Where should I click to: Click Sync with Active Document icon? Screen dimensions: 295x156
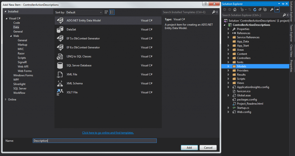[250, 9]
